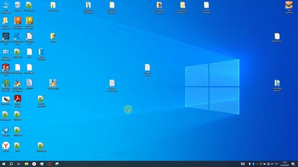The image size is (298, 167).
Task: Click the red record icon on taskbar
Action: click(49, 164)
